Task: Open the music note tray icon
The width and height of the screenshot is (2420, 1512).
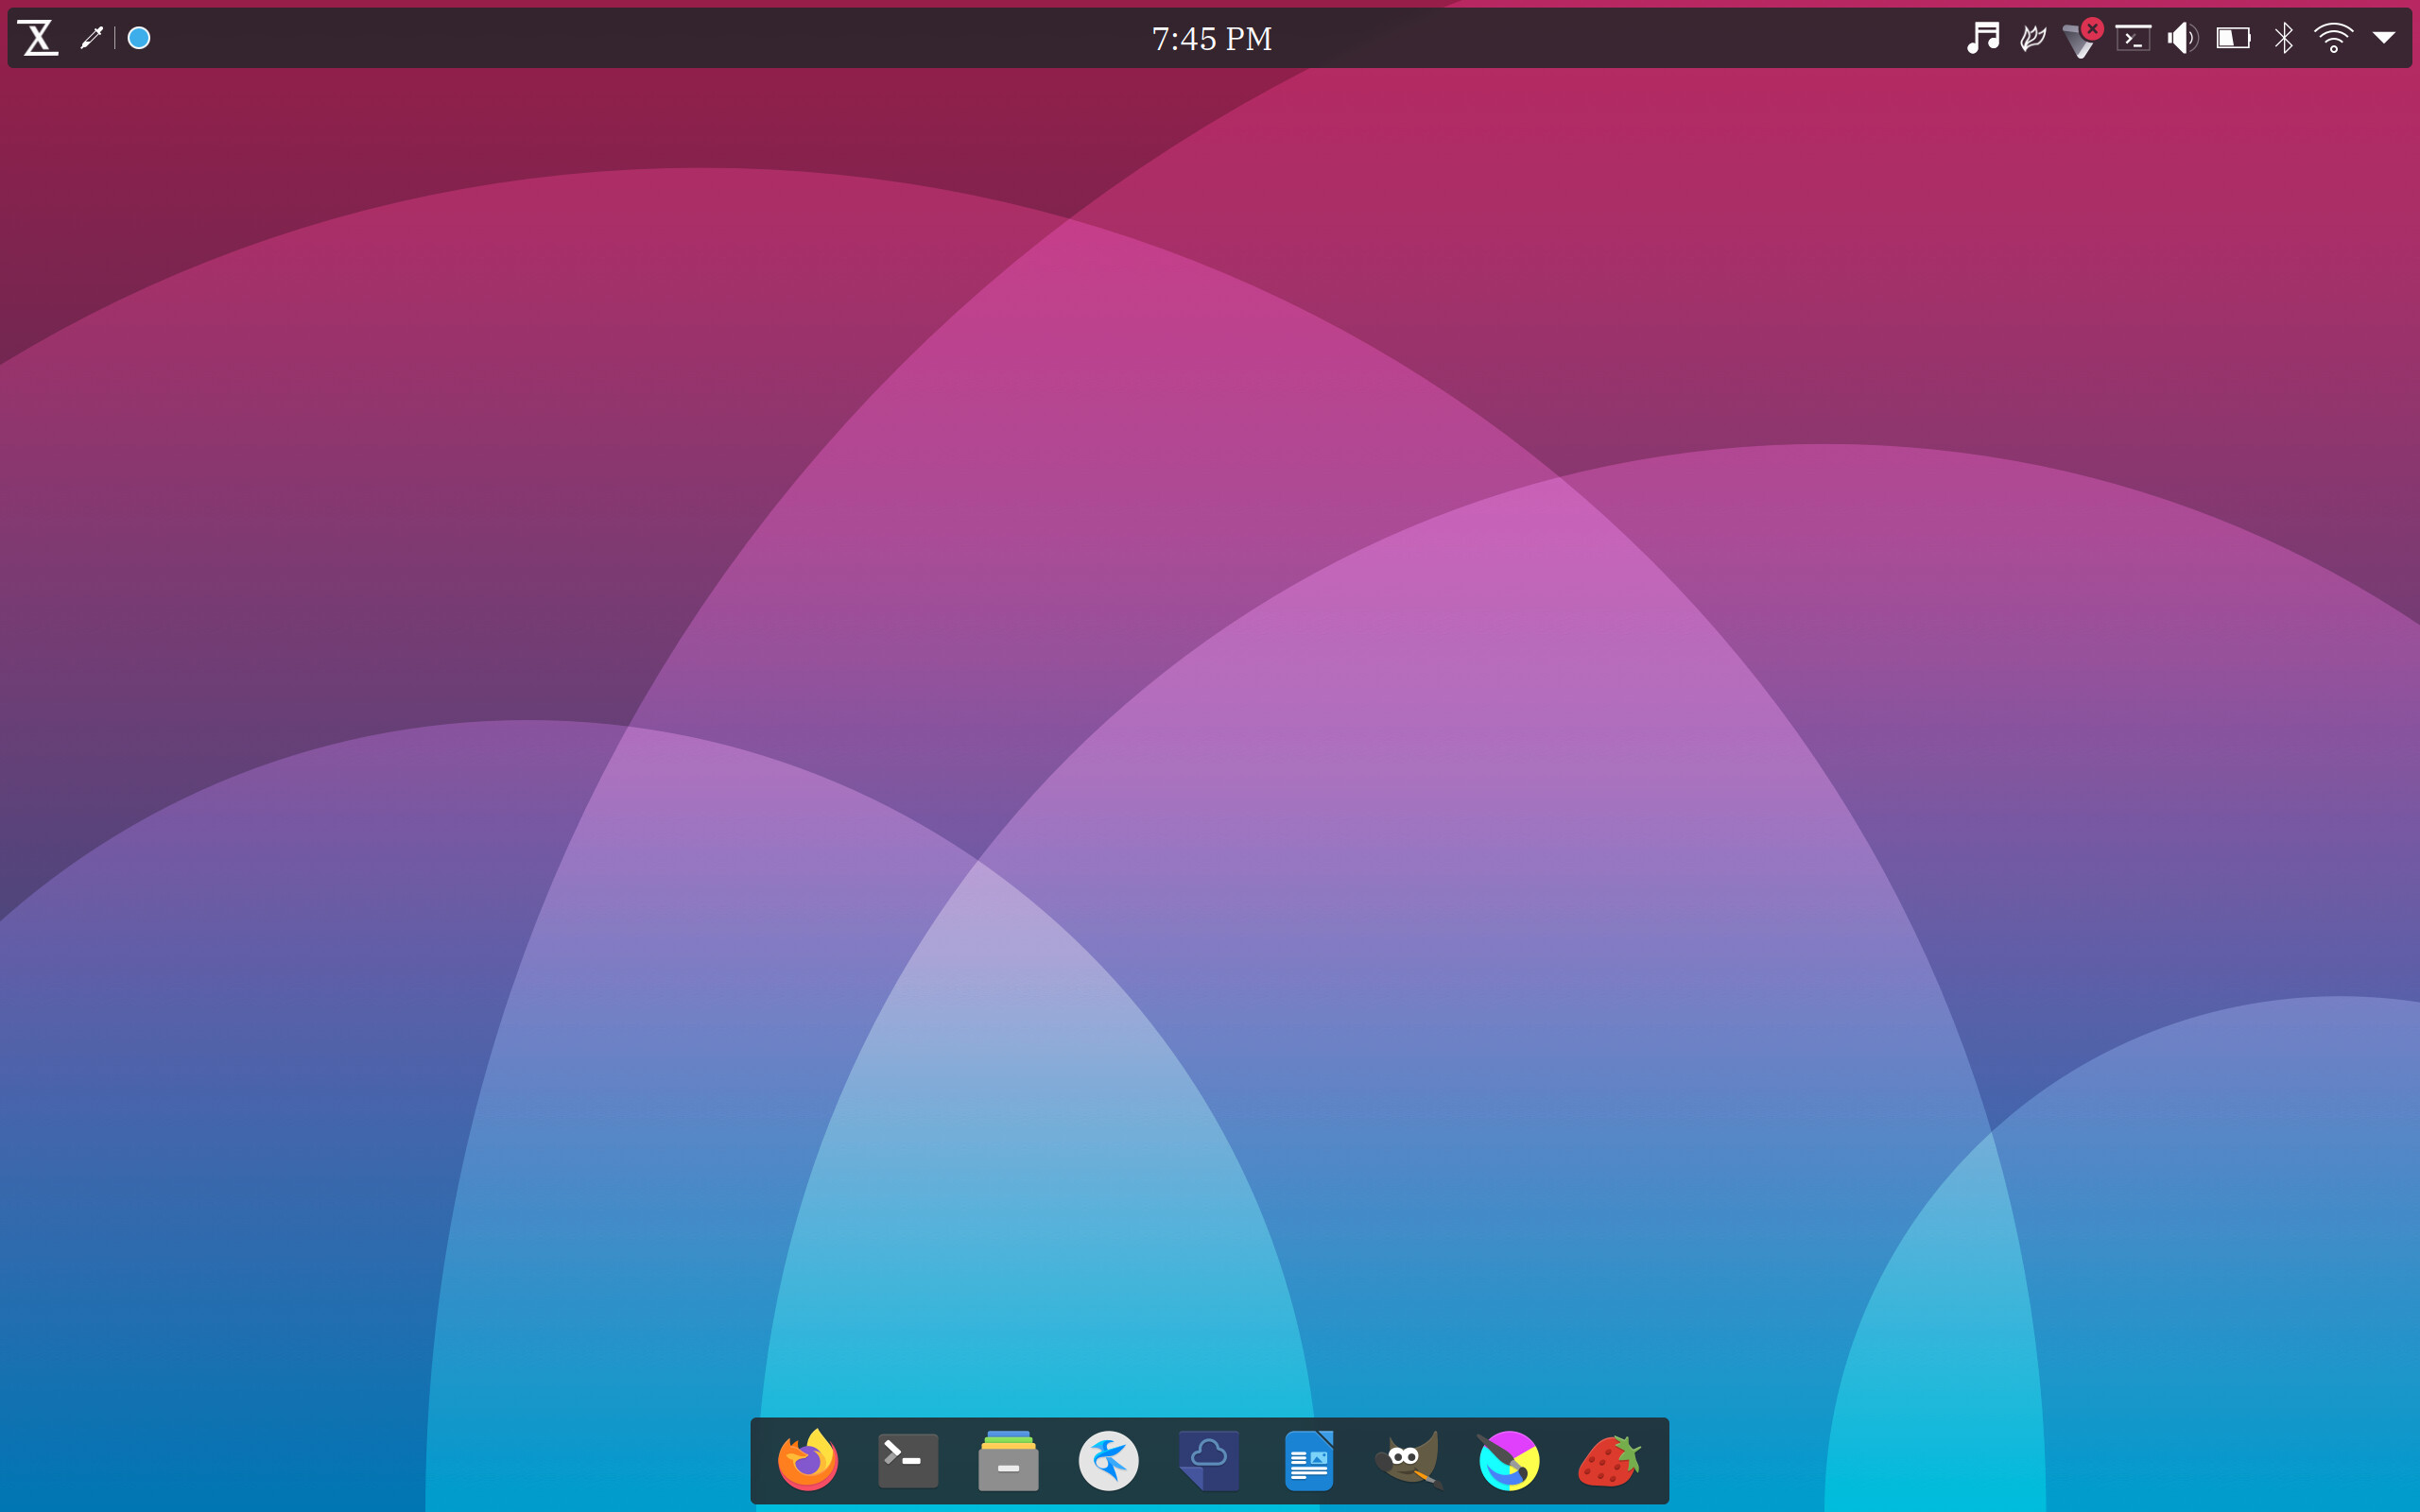Action: click(x=1983, y=38)
